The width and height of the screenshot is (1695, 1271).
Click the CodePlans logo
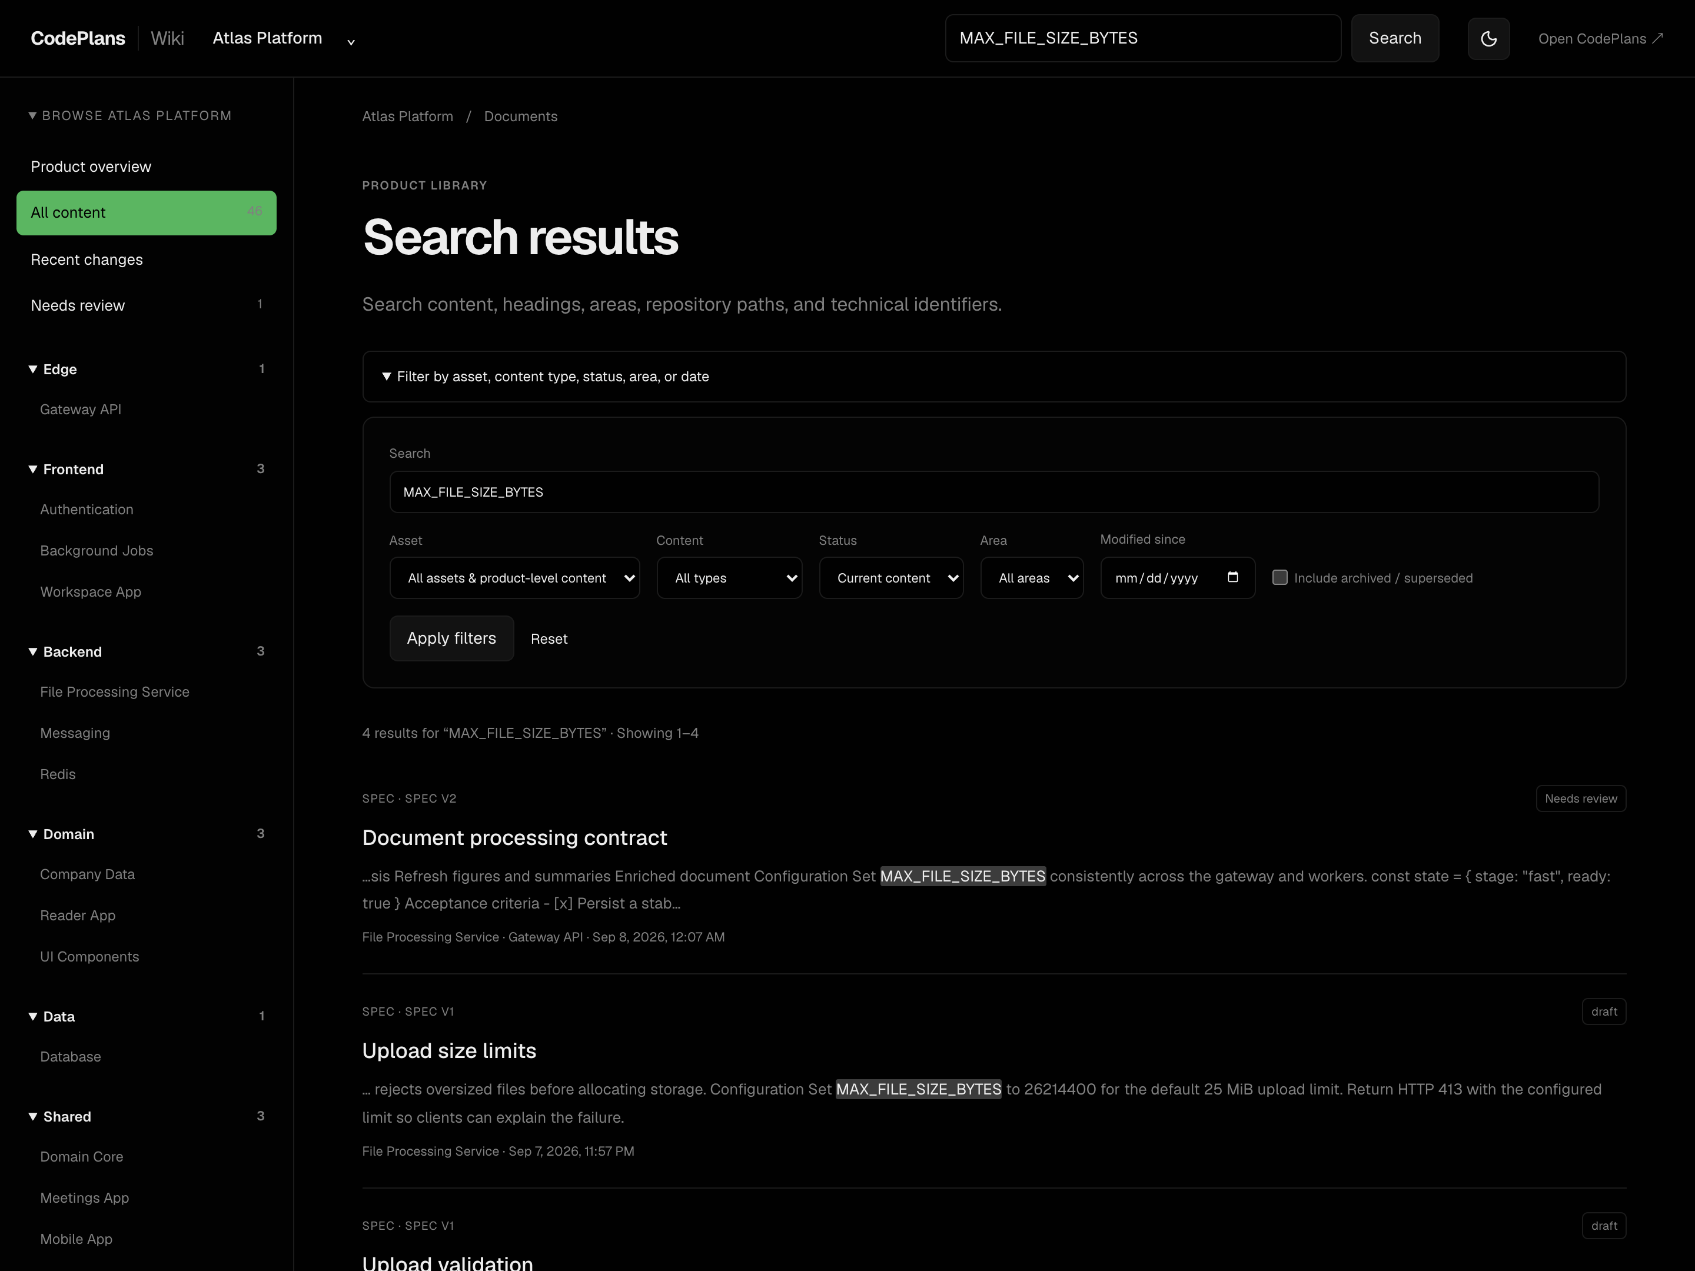(x=78, y=38)
